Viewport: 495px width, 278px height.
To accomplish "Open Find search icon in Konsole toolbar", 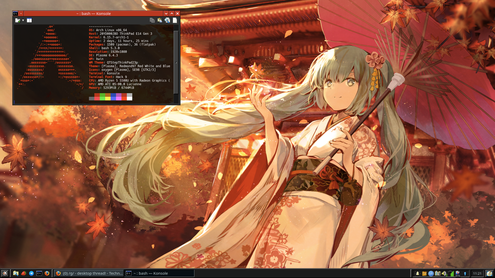I will click(x=167, y=20).
